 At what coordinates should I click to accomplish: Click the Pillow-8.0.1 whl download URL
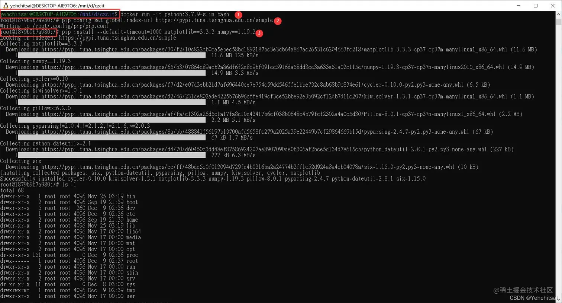268,114
